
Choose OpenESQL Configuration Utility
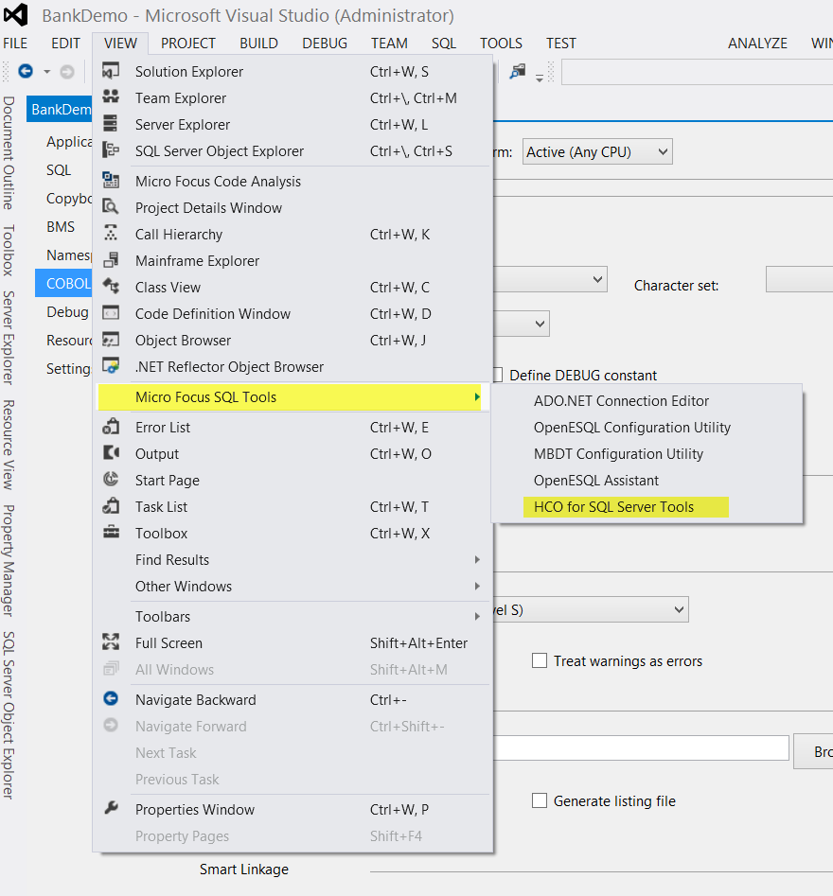click(631, 428)
